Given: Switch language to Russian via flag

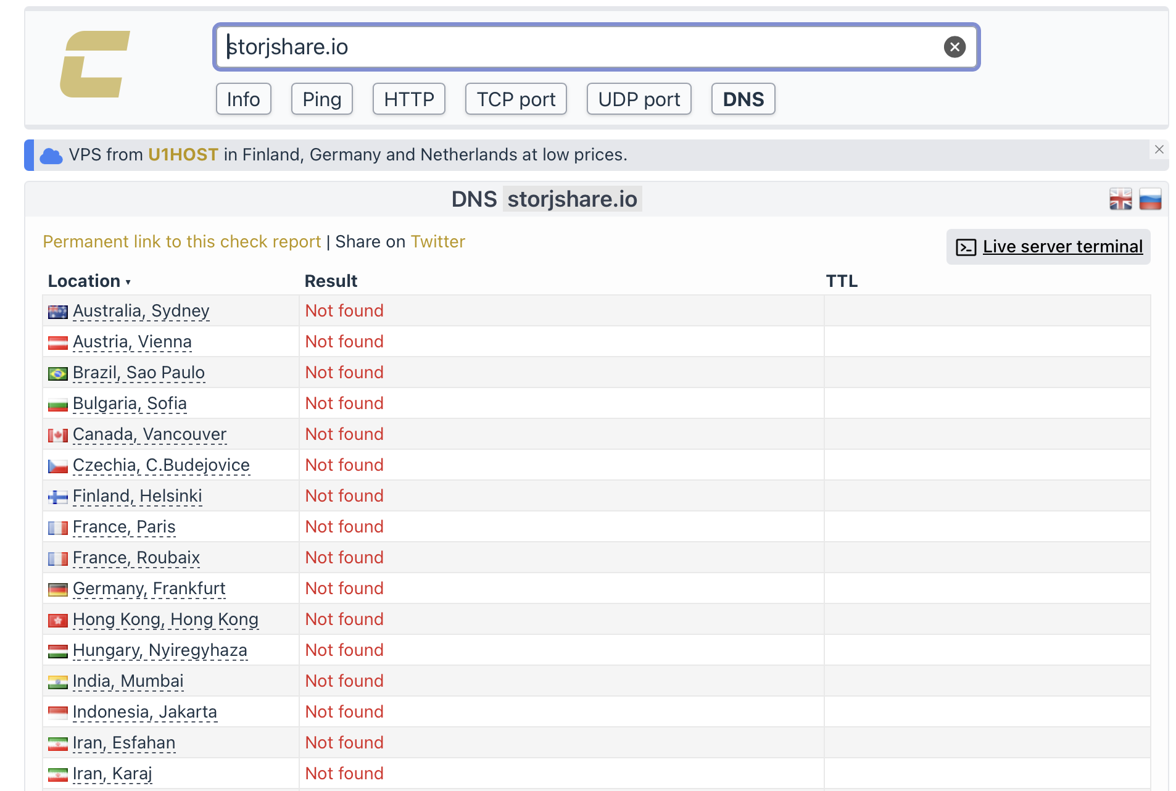Looking at the screenshot, I should [1150, 199].
